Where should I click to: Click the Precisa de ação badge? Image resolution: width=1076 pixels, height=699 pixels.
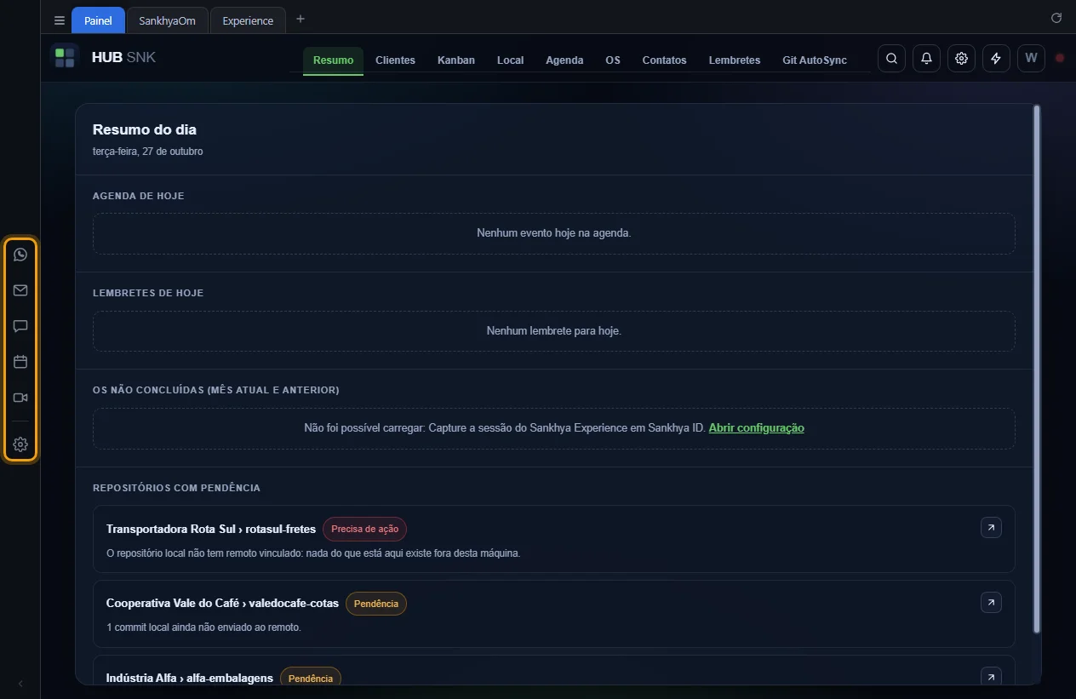click(364, 529)
